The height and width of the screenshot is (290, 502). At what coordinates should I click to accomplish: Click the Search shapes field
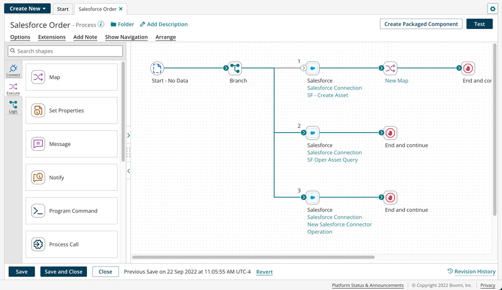coord(65,51)
